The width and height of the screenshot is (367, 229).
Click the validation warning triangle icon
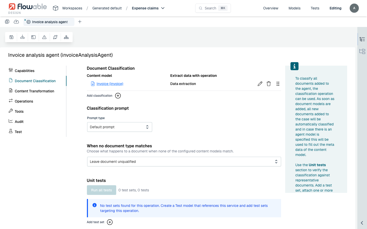pos(44,37)
